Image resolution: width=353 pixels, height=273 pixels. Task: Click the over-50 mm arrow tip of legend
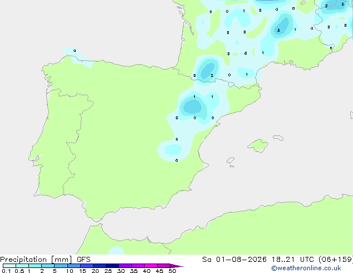pyautogui.click(x=176, y=266)
